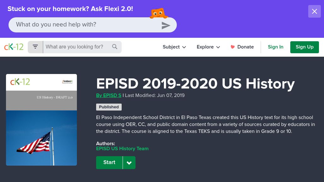The width and height of the screenshot is (324, 182).
Task: Open the EPISD US History Team link
Action: (122, 149)
